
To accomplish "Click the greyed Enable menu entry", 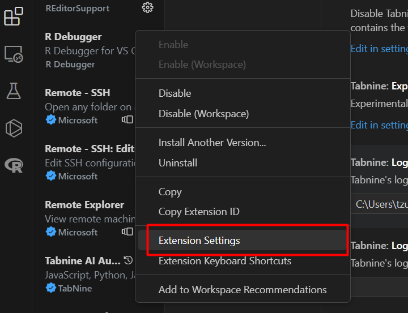I will point(243,45).
